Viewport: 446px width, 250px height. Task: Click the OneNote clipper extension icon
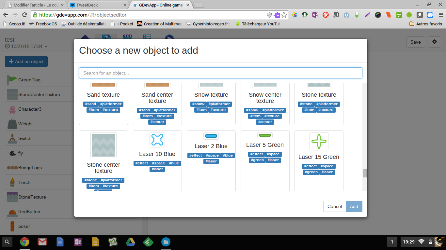(x=315, y=15)
